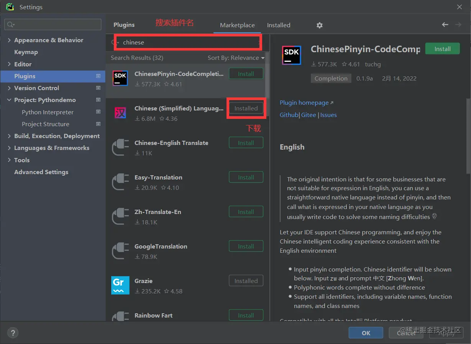
Task: Close the Settings dialog
Action: pyautogui.click(x=460, y=7)
